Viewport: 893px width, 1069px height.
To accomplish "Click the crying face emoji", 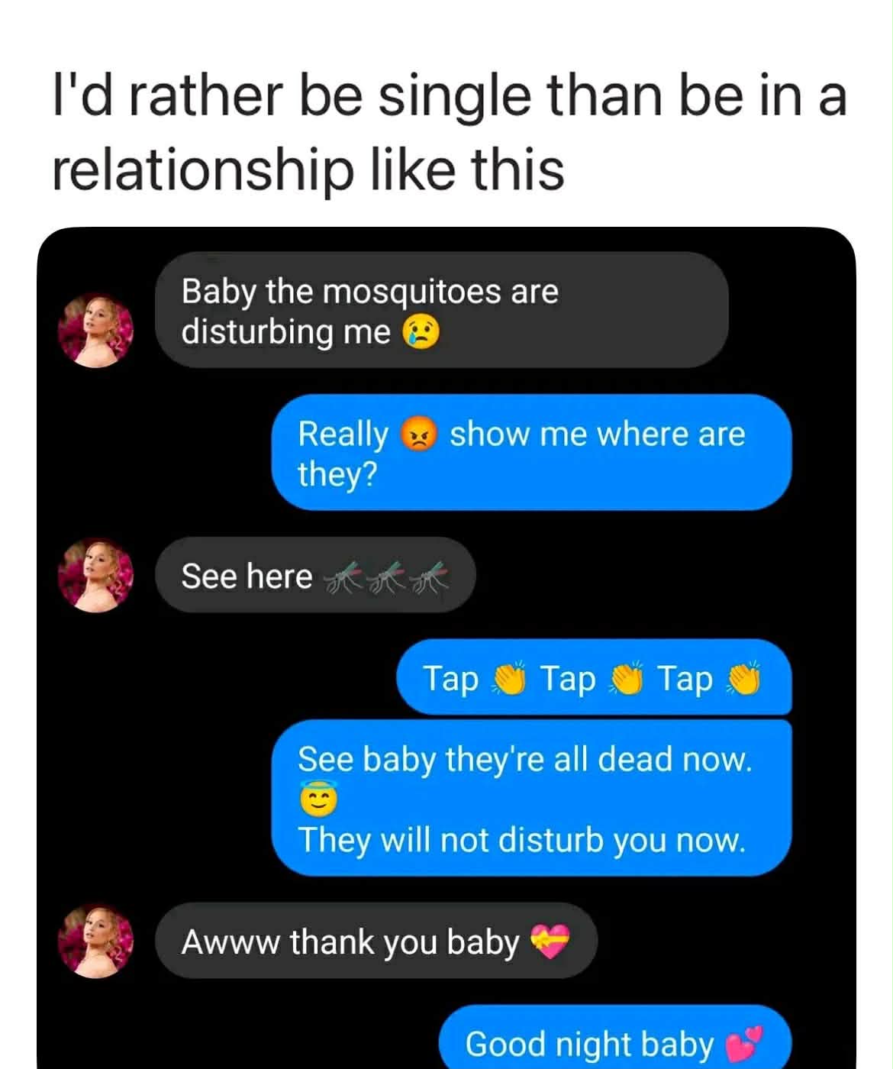I will (x=421, y=333).
